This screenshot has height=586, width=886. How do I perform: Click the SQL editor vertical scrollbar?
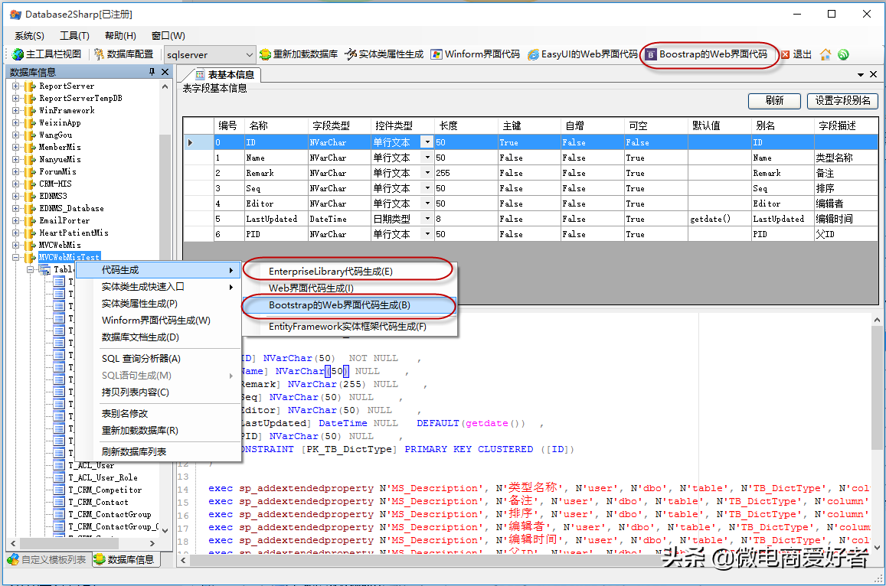877,434
